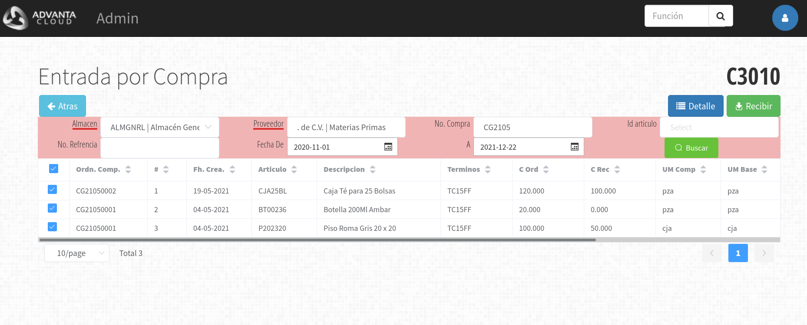Select page 1 in pagination
The height and width of the screenshot is (325, 807).
(x=738, y=253)
